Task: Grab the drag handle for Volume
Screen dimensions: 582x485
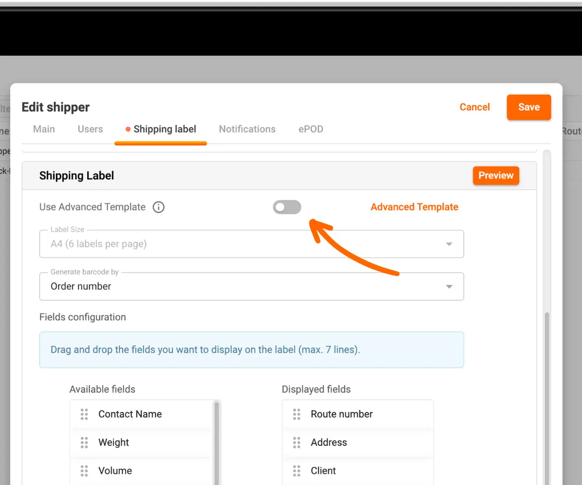Action: pos(84,470)
